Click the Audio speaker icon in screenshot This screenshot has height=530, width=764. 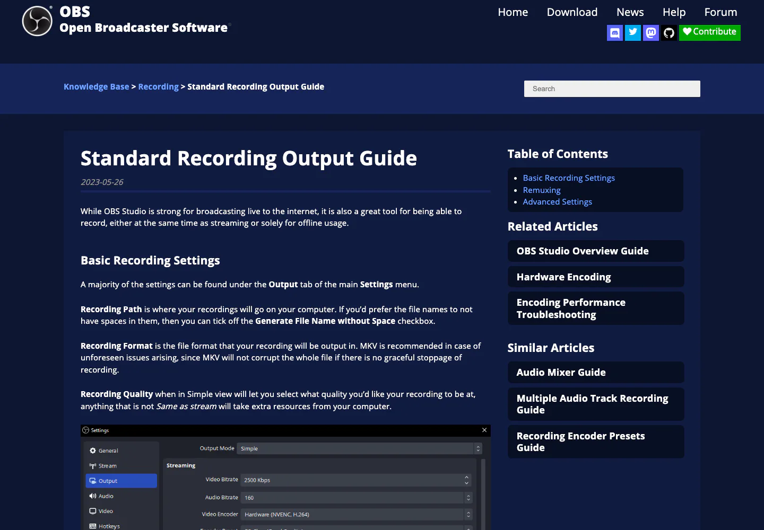93,496
